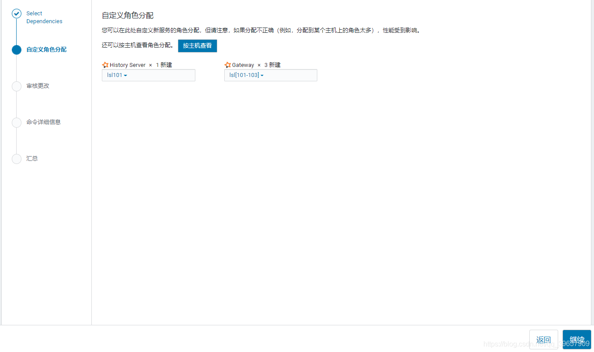Click the History Server × 1 新建 label

[x=141, y=65]
